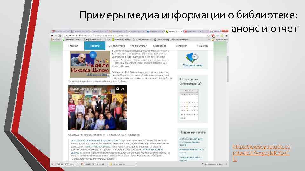
Task: Open the dropdown arrow of the third download
Action: 136,164
